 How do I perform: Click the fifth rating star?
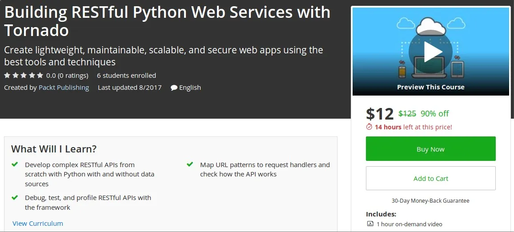40,75
